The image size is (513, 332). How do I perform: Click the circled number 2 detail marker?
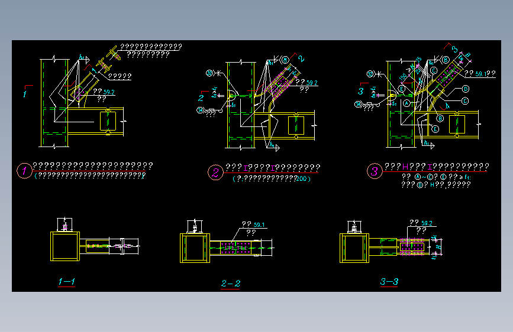tap(215, 172)
